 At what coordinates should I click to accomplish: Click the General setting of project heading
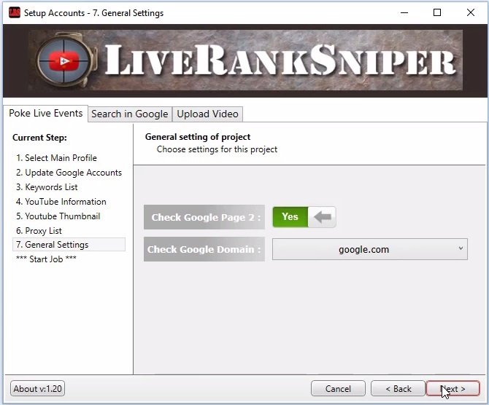[198, 137]
